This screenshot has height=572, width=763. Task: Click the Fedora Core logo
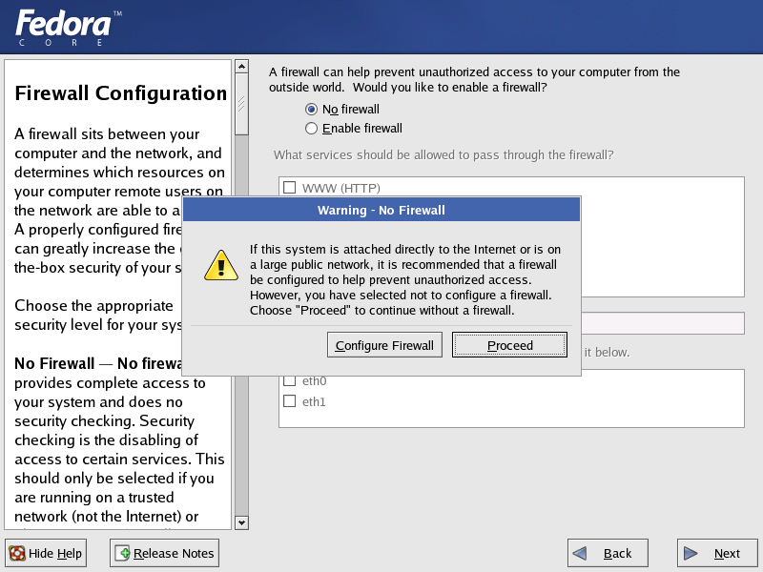[x=68, y=28]
